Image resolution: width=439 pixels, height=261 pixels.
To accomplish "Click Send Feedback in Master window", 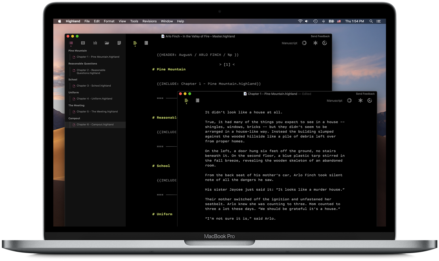I will (320, 36).
